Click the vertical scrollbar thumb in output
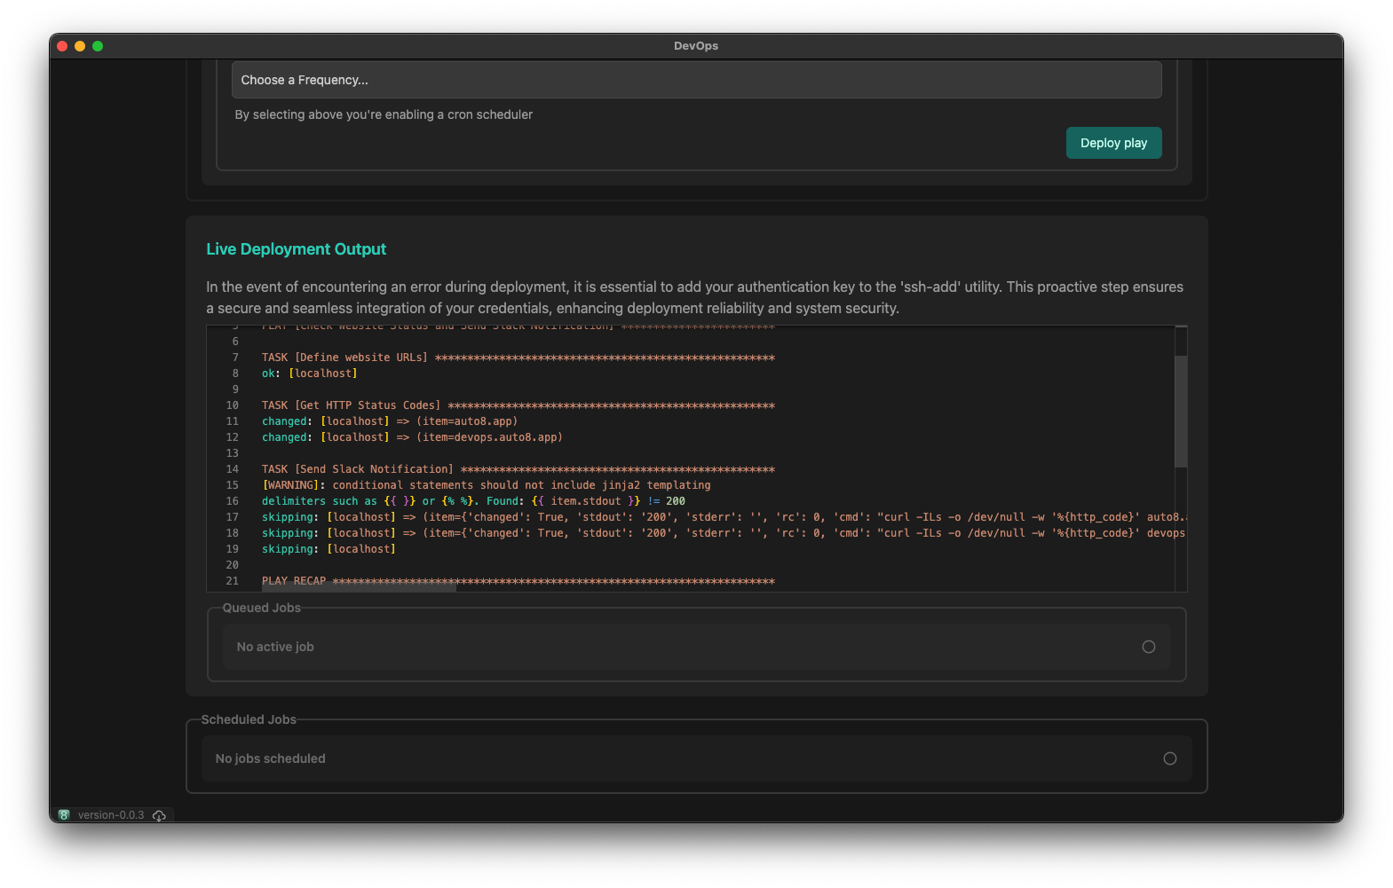1393x888 pixels. pyautogui.click(x=1181, y=411)
